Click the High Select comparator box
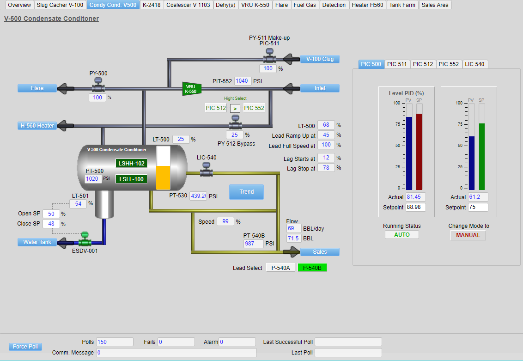This screenshot has height=361, width=523. click(235, 109)
